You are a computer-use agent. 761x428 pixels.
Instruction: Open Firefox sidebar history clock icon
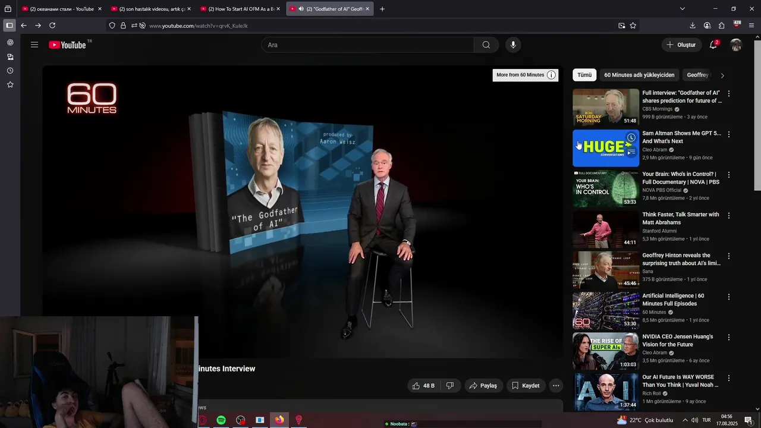10,71
